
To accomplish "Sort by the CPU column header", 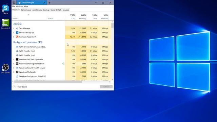I will 71,17.
